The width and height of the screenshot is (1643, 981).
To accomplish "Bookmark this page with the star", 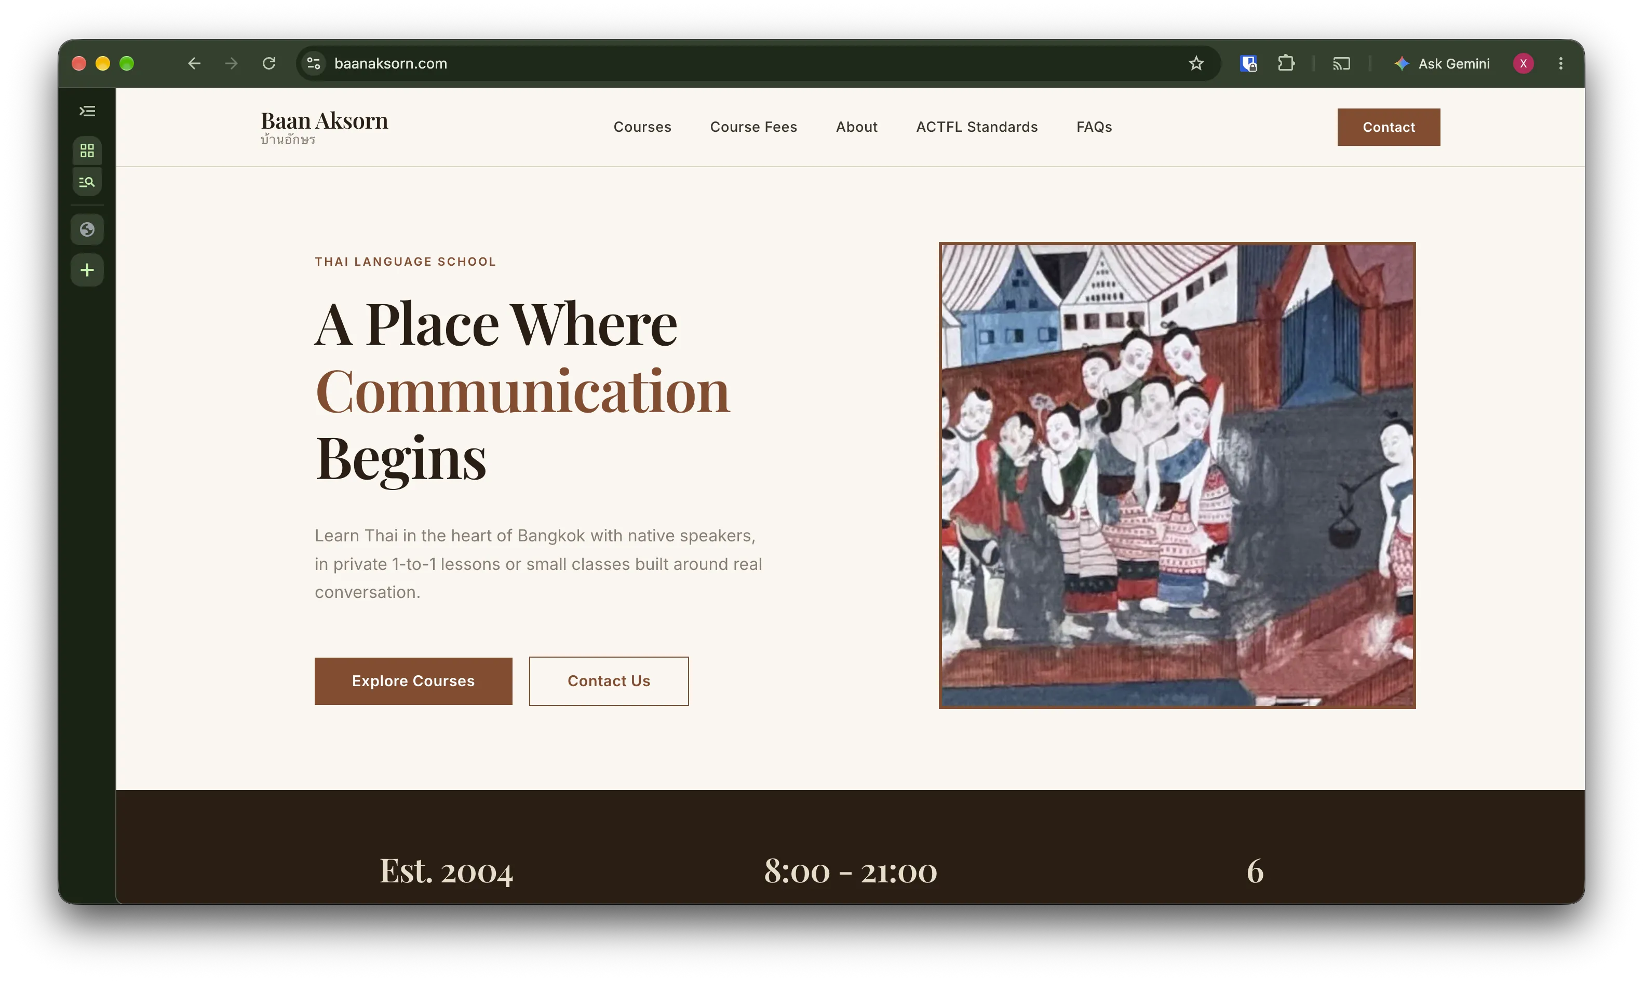I will (1195, 63).
